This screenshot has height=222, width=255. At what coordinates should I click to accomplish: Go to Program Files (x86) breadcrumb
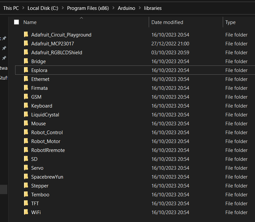point(88,8)
